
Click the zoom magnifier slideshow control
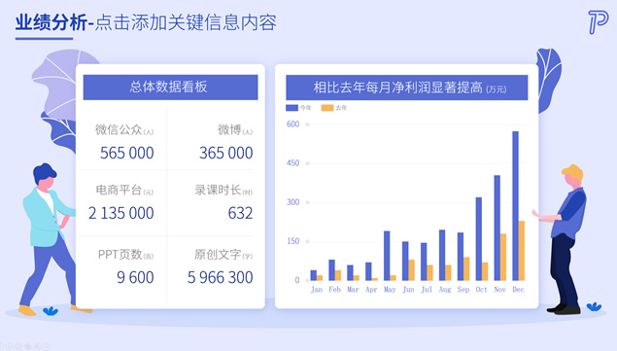pyautogui.click(x=37, y=347)
